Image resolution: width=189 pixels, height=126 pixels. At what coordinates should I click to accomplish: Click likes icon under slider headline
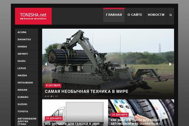[56, 96]
